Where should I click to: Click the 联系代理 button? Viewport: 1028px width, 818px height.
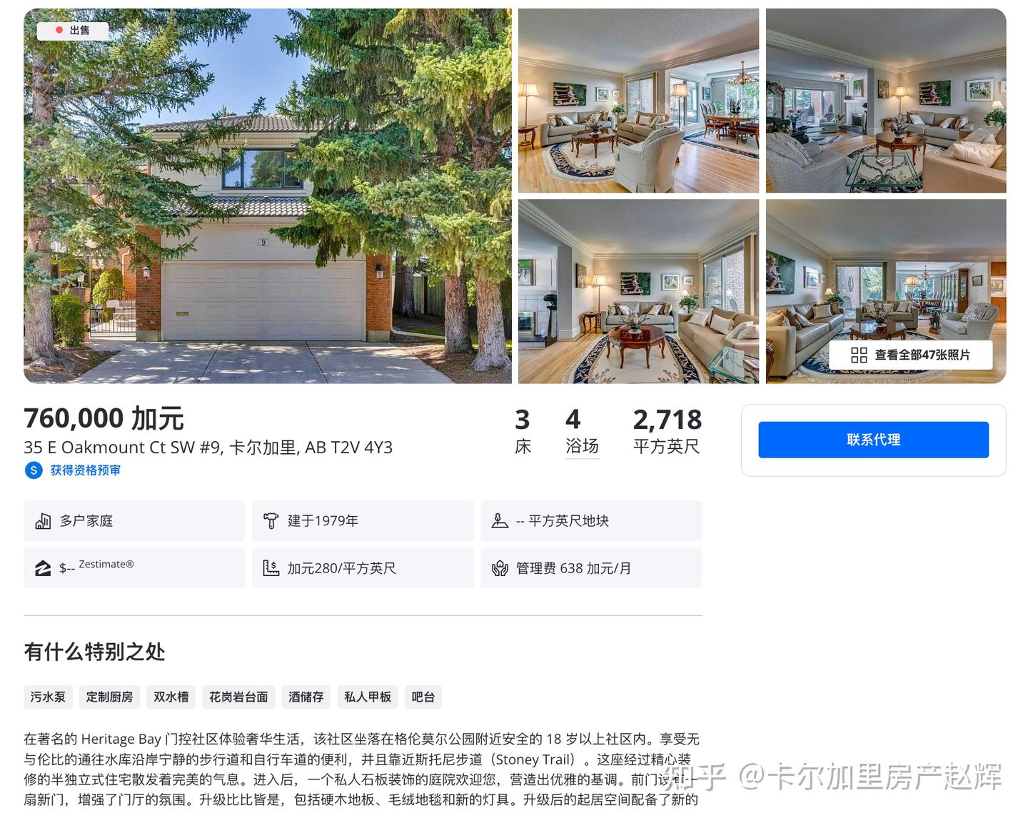pyautogui.click(x=873, y=440)
